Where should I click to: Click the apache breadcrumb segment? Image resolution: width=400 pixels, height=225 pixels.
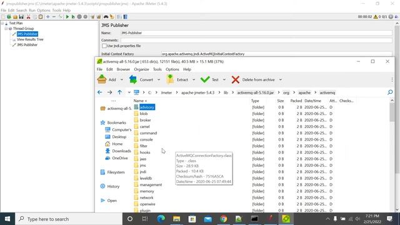tap(304, 92)
